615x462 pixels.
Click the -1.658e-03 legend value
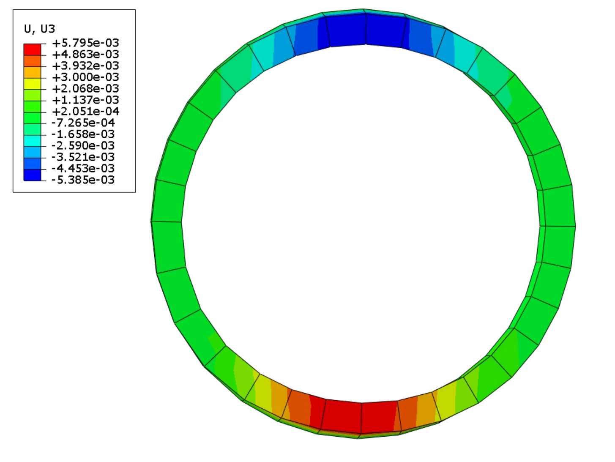83,134
